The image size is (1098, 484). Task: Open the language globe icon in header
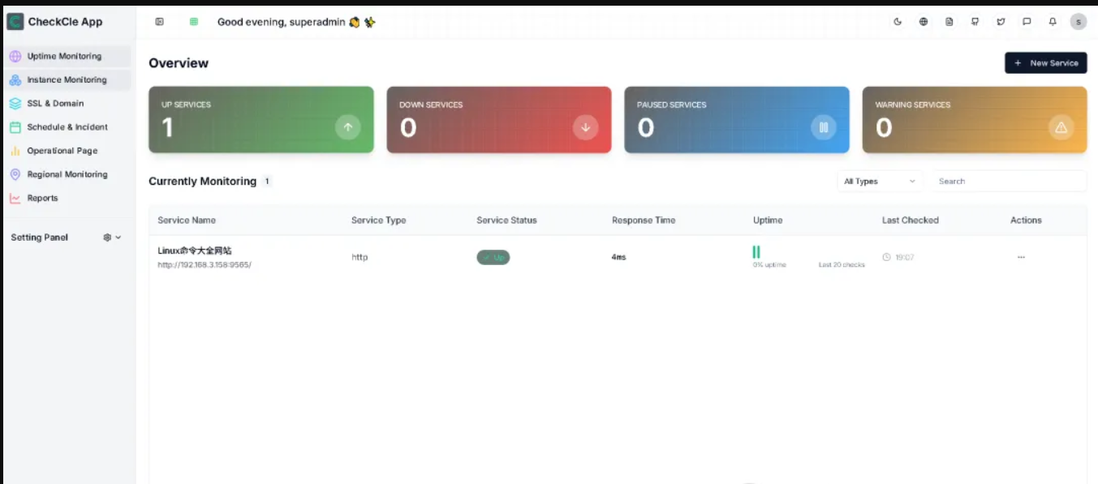[924, 22]
